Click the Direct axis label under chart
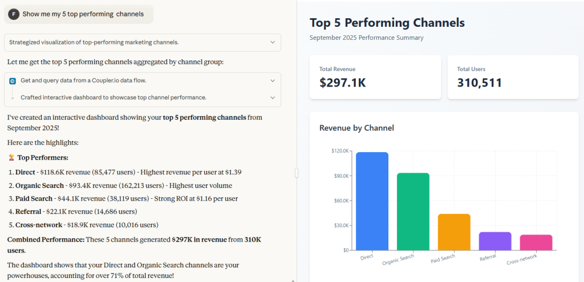Screen dimensions: 584x282 [x=367, y=257]
